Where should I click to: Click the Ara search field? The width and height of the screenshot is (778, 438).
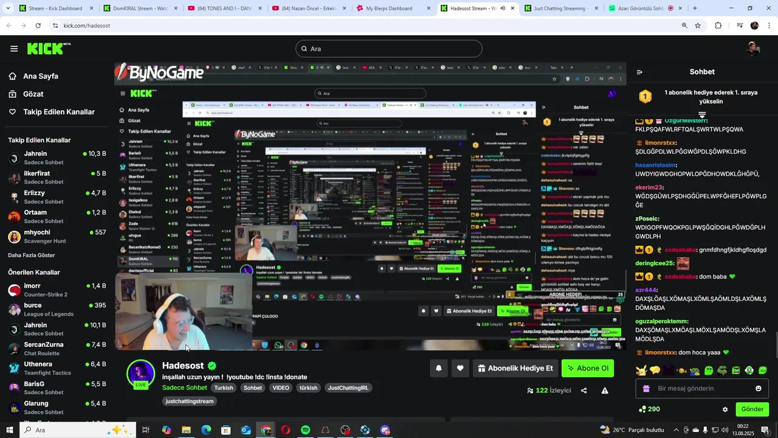point(389,49)
